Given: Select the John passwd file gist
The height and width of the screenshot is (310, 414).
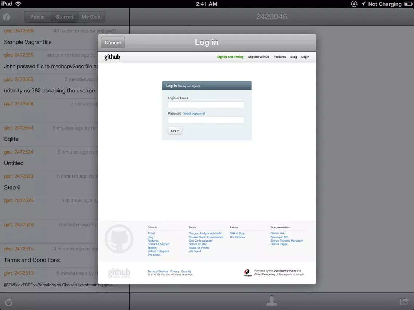Looking at the screenshot, I should click(x=49, y=62).
